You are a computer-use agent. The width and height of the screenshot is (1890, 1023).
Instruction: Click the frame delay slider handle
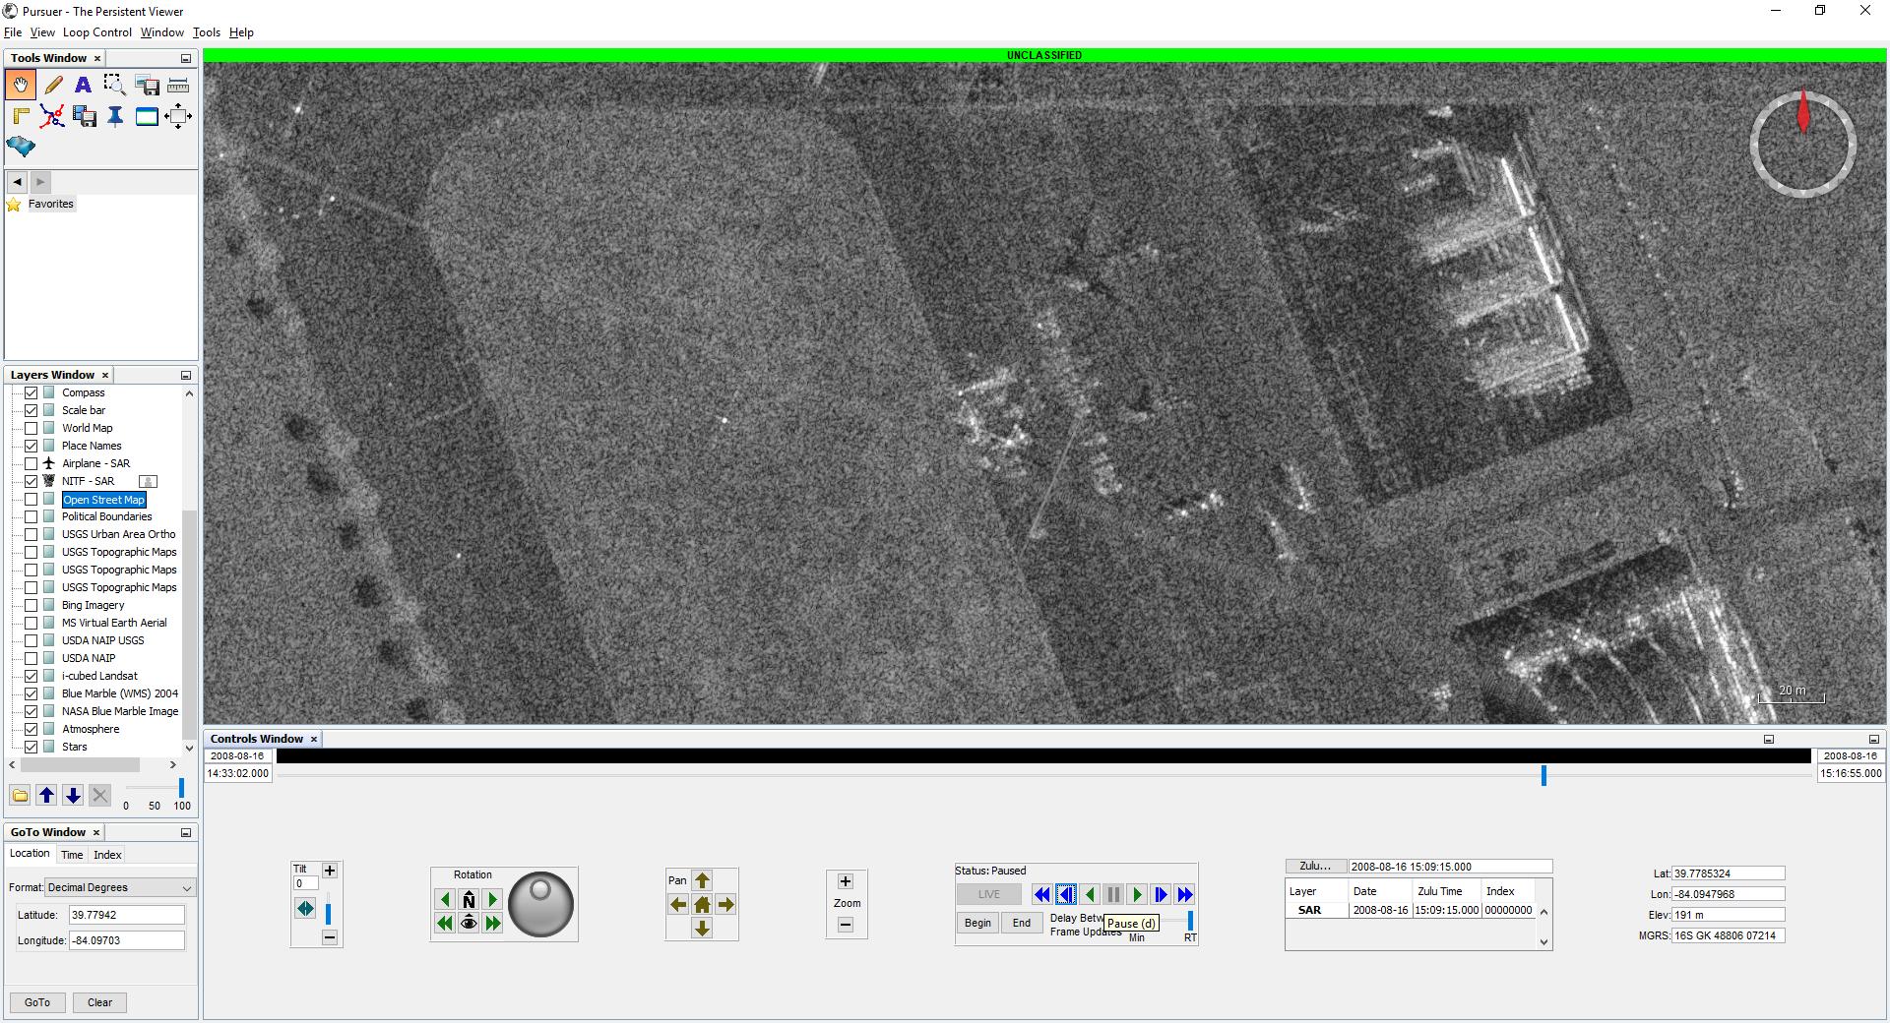pyautogui.click(x=1190, y=921)
